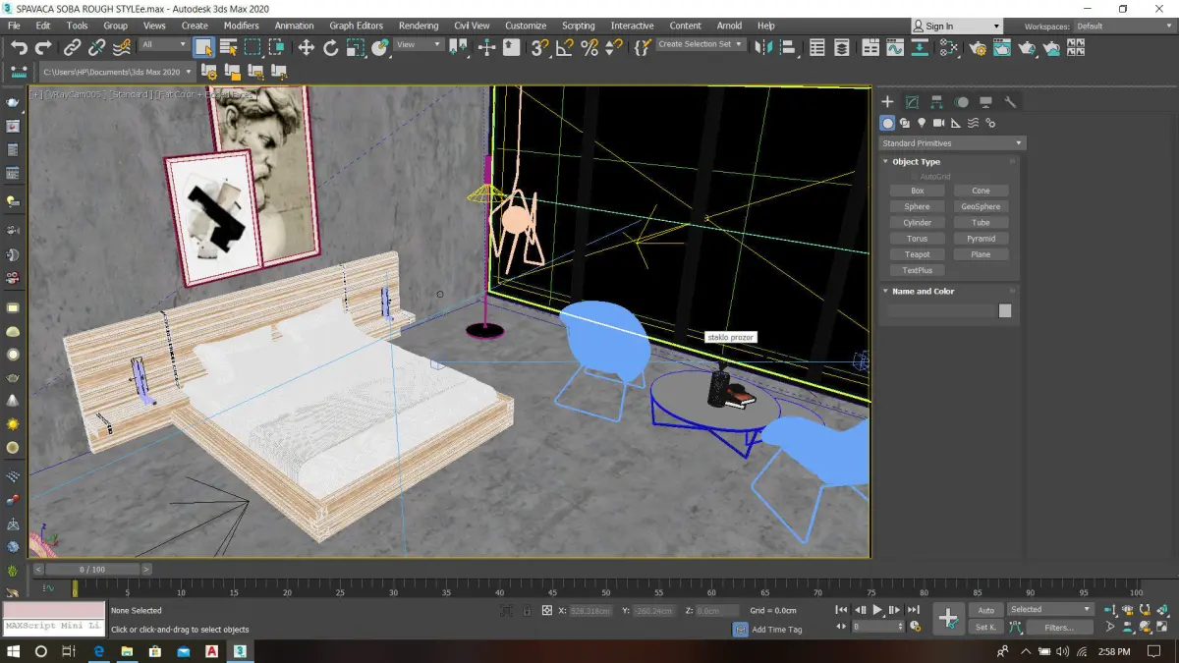Select the Select and Link tool
This screenshot has width=1179, height=663.
(73, 47)
